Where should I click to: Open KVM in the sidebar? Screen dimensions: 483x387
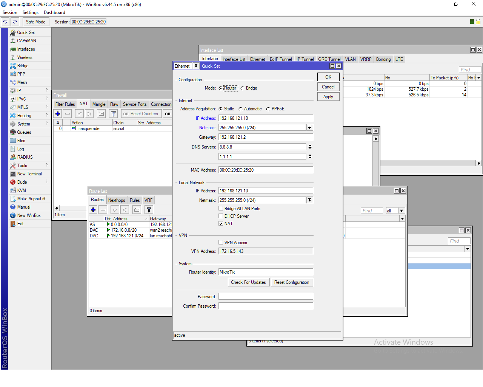[22, 190]
